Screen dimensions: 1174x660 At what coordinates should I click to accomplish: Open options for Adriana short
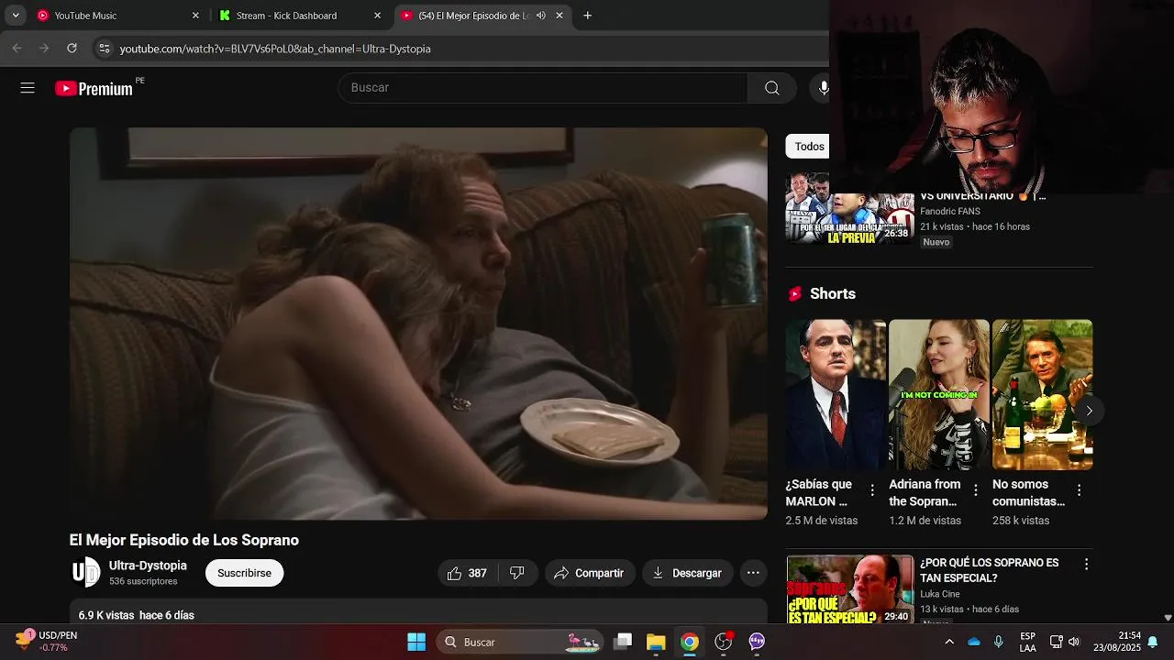tap(976, 490)
